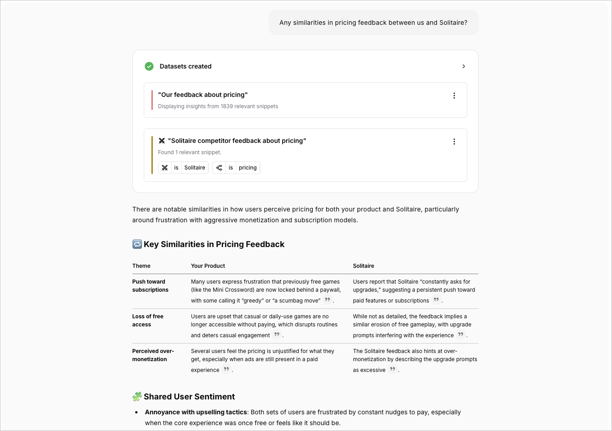Click the green checkmark beside Datasets created

(x=149, y=66)
